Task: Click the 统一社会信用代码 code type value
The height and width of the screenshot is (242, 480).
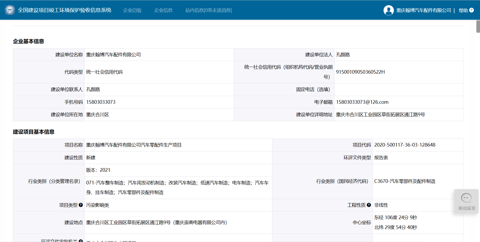Action: point(104,72)
